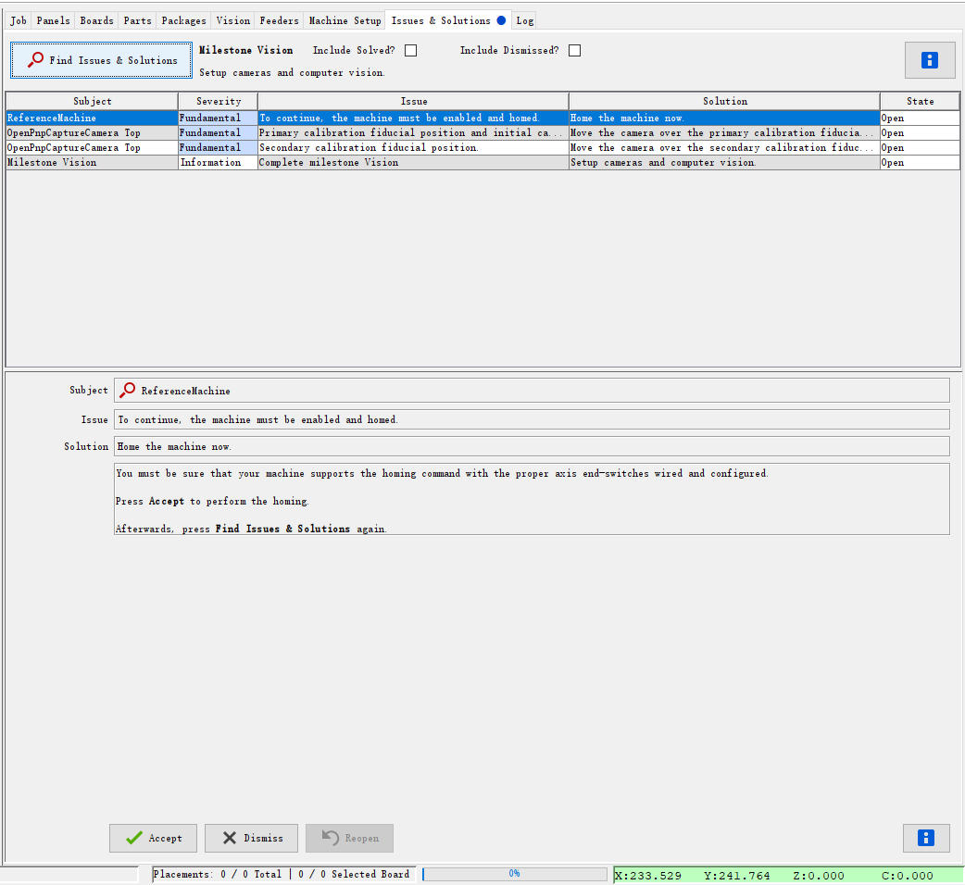Select the Parts tab
Image resolution: width=965 pixels, height=885 pixels.
(x=137, y=20)
